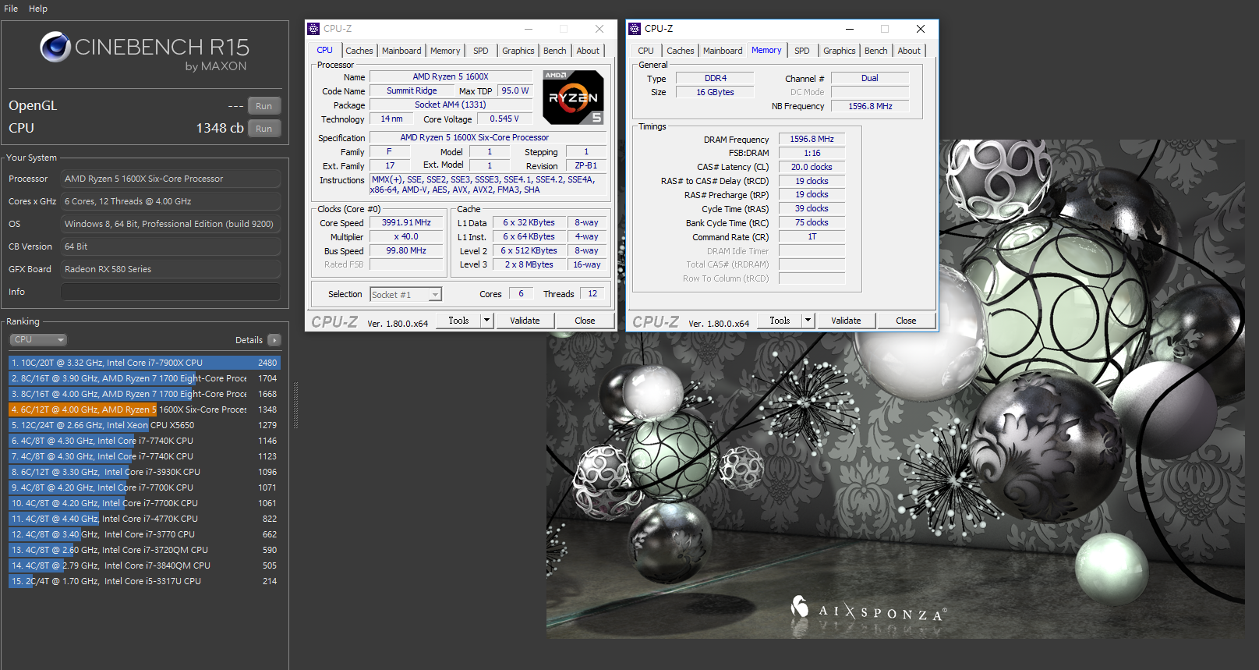Screen dimensions: 1259x670
Task: Switch to About tab in left CPU-Z window
Action: (x=588, y=51)
